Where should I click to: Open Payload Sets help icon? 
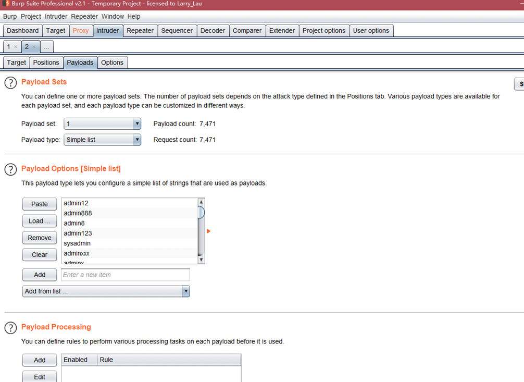tap(11, 83)
